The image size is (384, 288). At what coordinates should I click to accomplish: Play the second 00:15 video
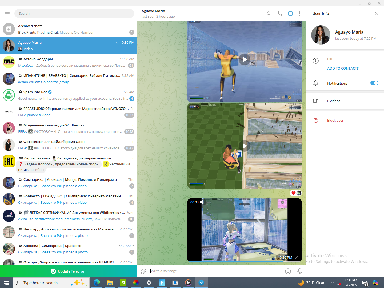tap(245, 146)
